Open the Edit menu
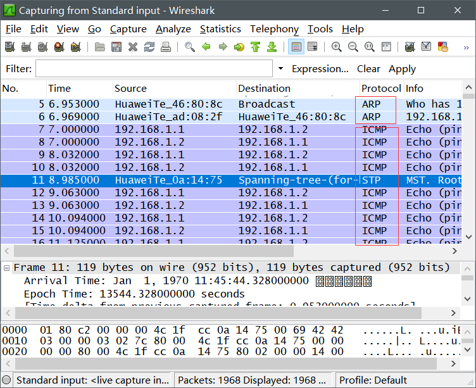 [39, 29]
